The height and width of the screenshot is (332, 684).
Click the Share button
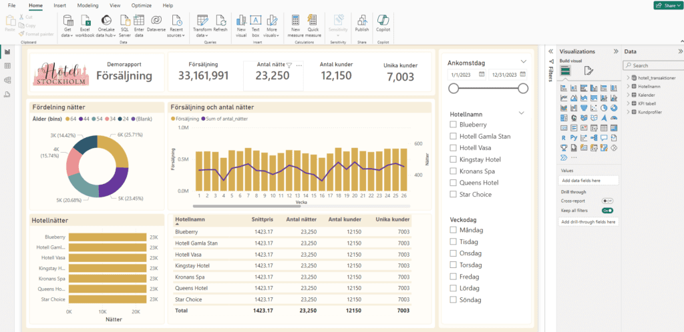(666, 5)
